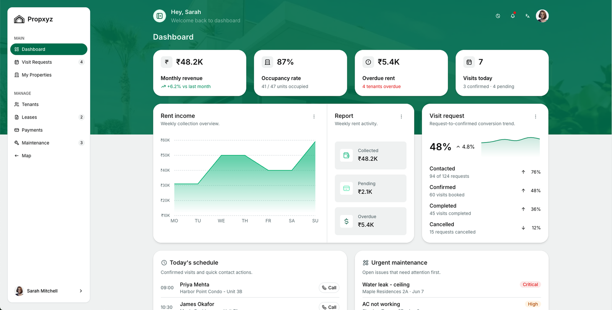Select the Collected ₹48.2K tile

tap(371, 155)
